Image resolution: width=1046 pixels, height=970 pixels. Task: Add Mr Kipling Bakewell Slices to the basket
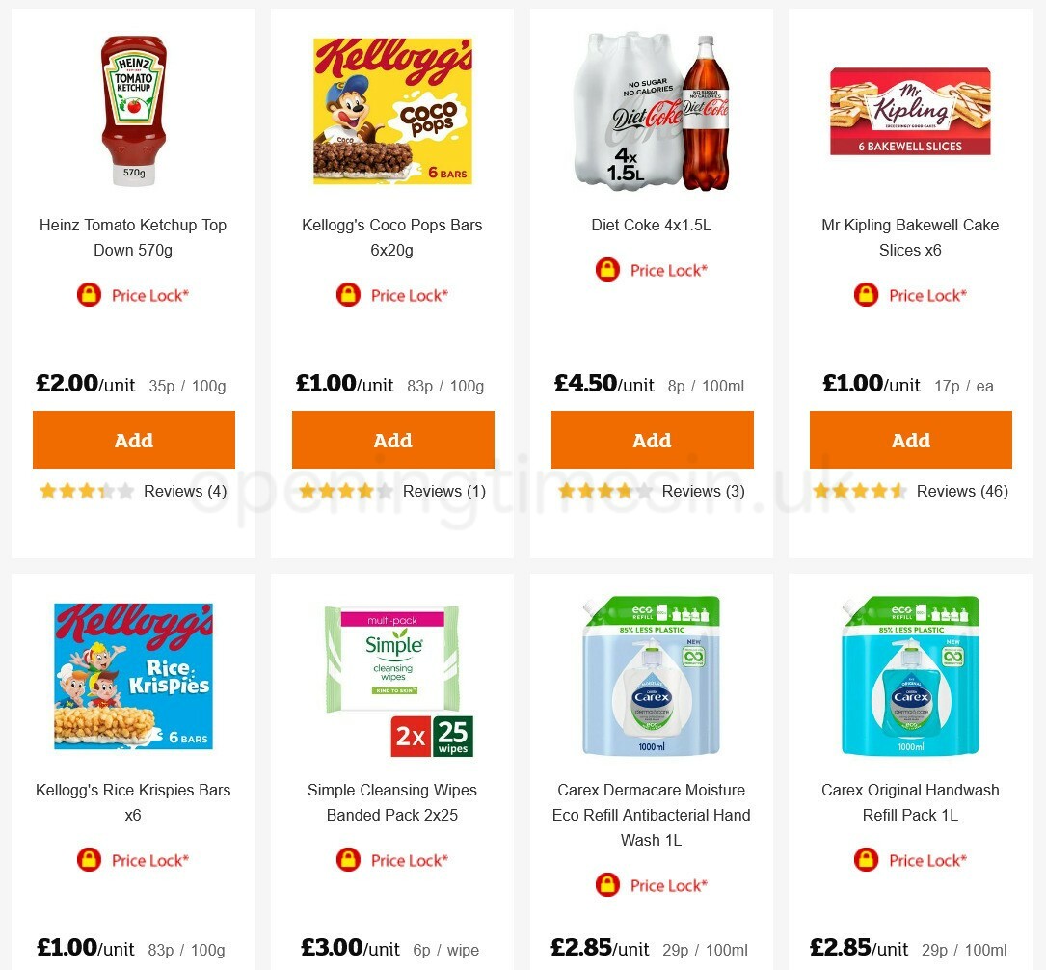click(x=910, y=440)
